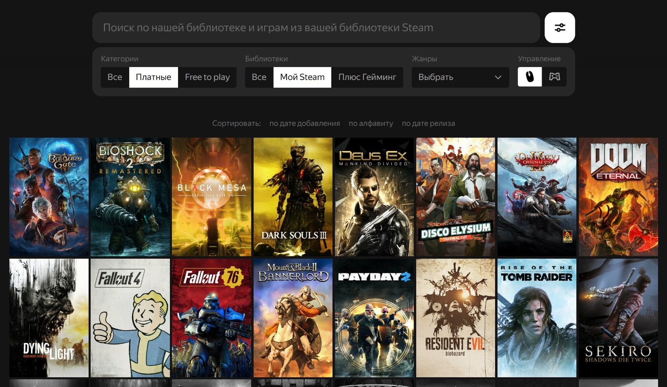Select the 'Платные' category filter

click(153, 77)
